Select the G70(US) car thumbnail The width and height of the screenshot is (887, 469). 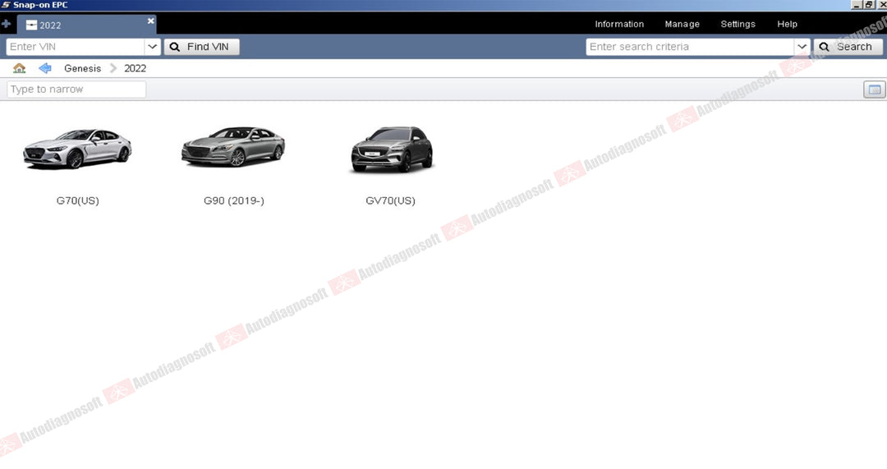(x=77, y=149)
